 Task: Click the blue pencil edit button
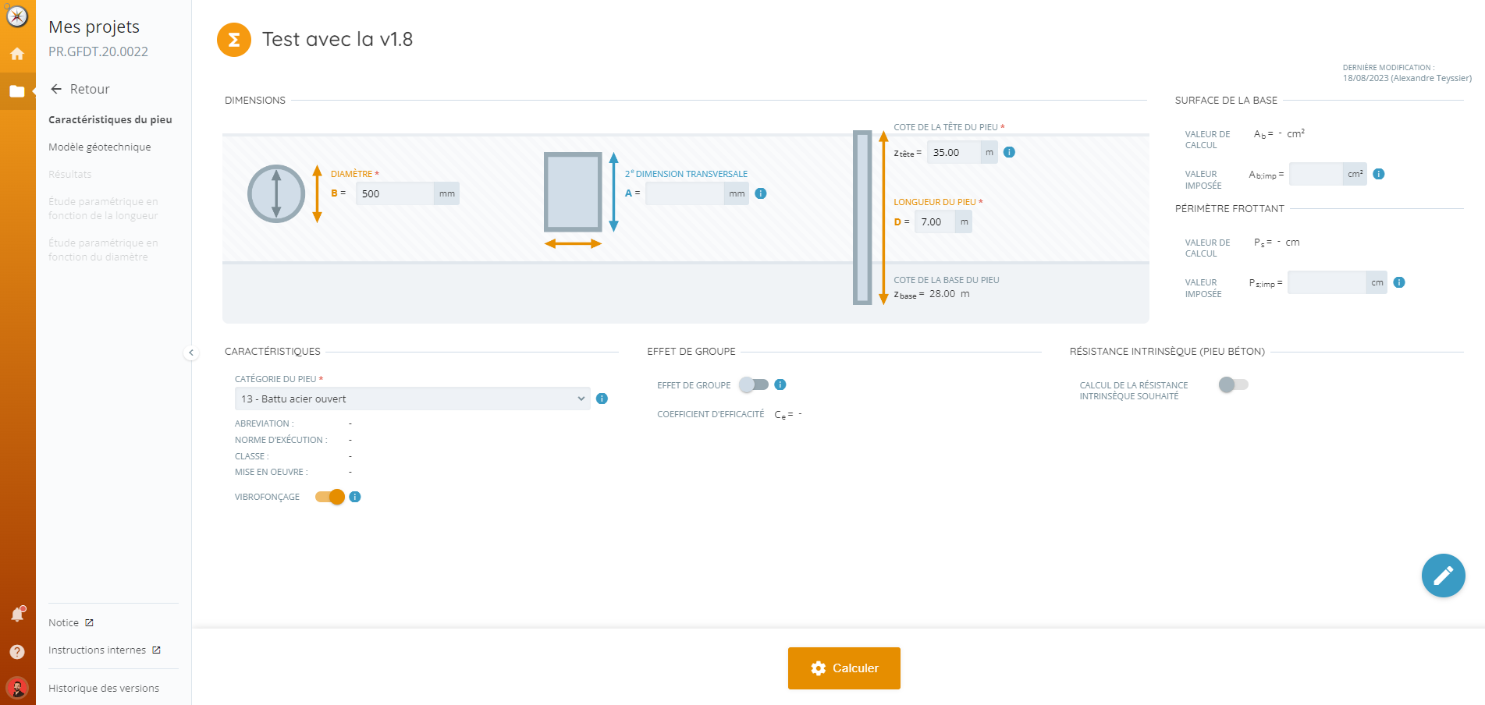tap(1443, 576)
